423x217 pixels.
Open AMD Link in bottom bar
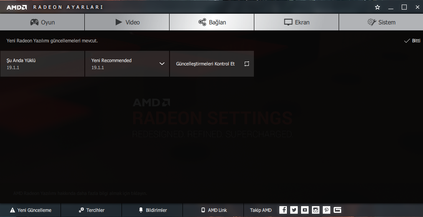[213, 210]
